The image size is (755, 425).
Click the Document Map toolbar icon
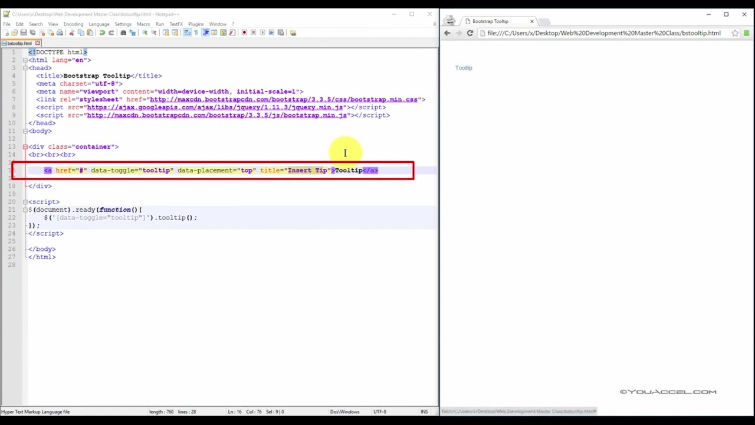click(223, 32)
